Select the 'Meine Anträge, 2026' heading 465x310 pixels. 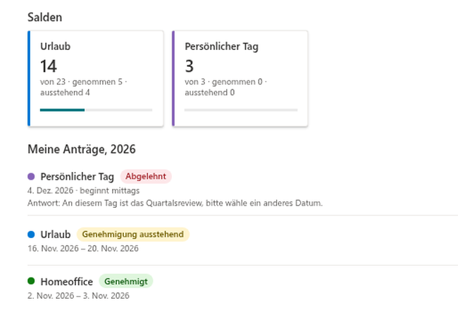[x=82, y=149]
